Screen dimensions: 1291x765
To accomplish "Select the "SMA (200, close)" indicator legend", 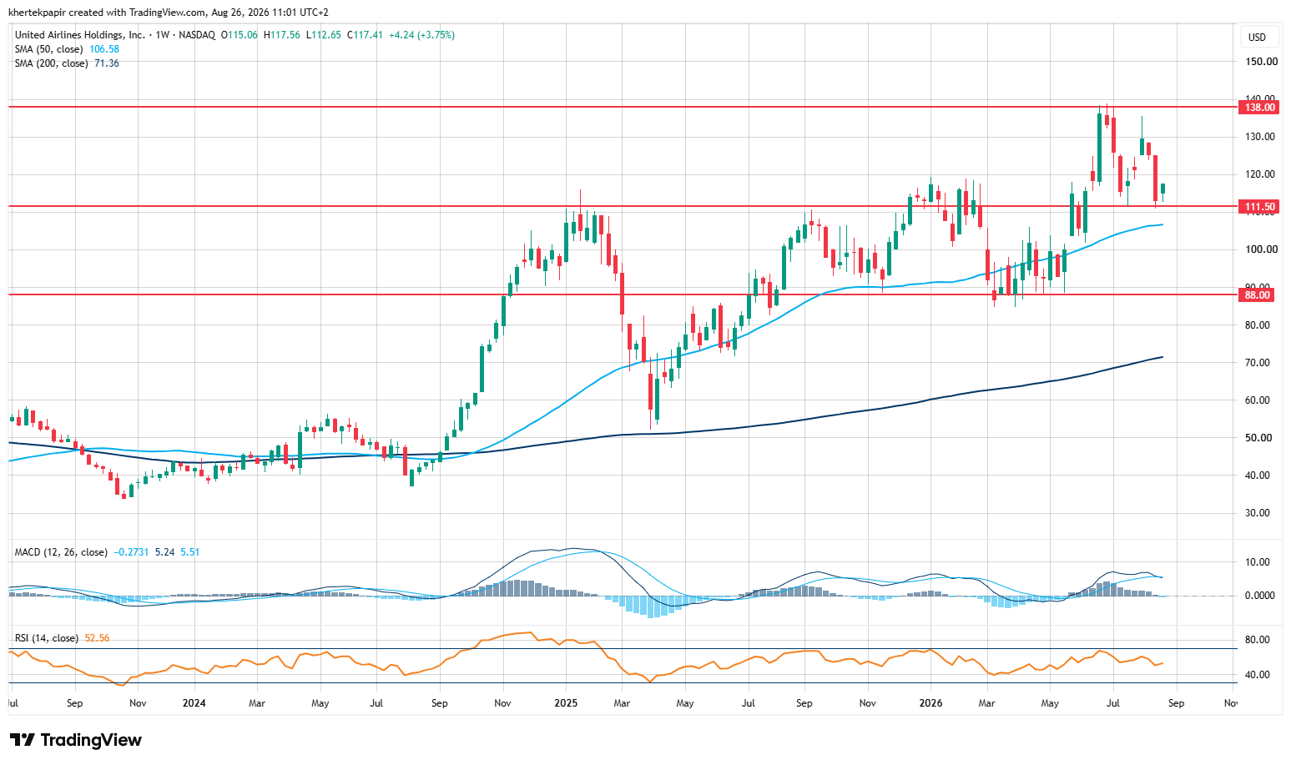I will tap(52, 63).
